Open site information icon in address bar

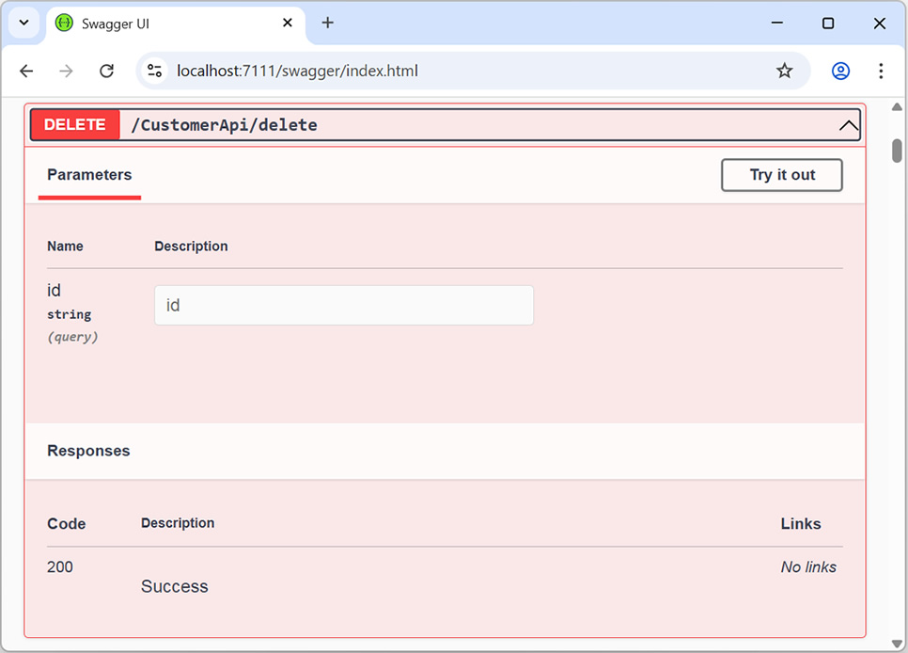[x=154, y=71]
